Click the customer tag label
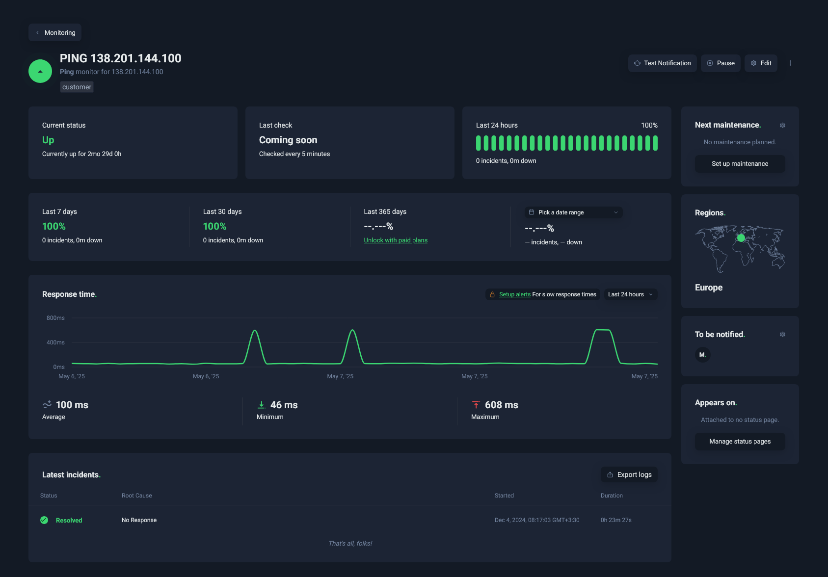Viewport: 828px width, 577px height. pos(77,87)
